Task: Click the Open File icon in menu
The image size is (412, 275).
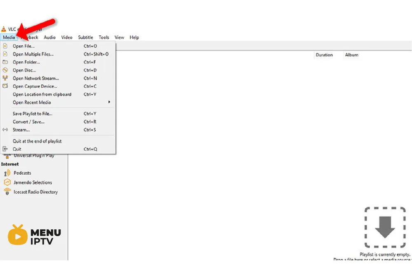Action: point(5,46)
